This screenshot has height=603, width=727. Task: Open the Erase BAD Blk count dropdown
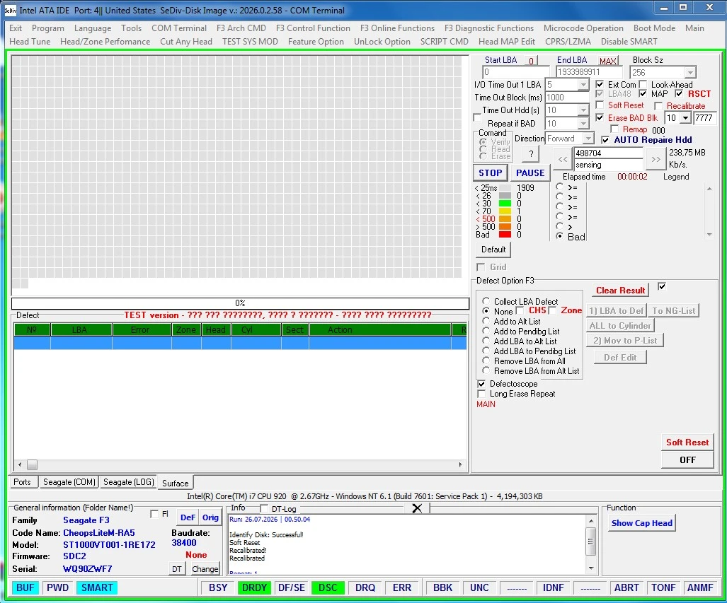click(x=686, y=117)
